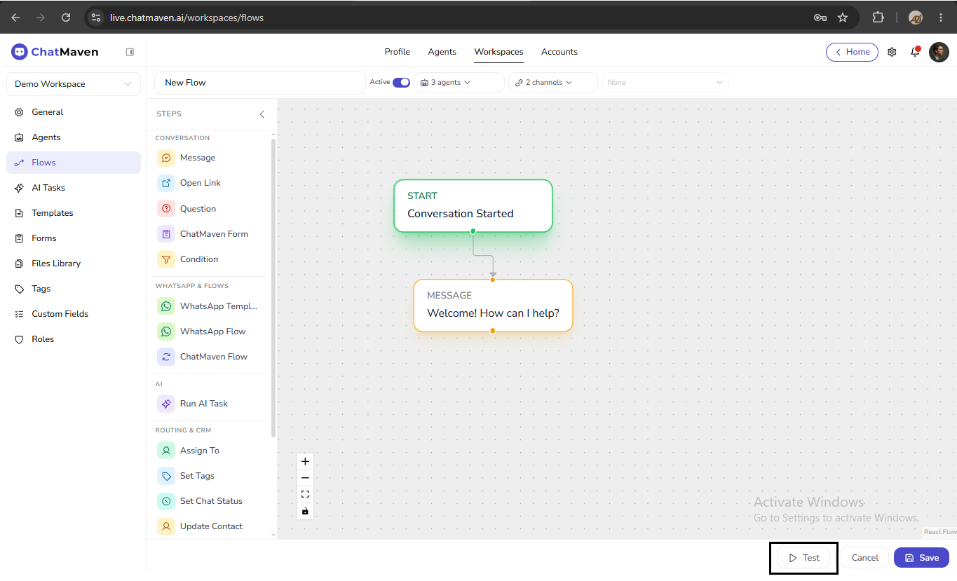Open the saved passwords key icon

[x=820, y=18]
